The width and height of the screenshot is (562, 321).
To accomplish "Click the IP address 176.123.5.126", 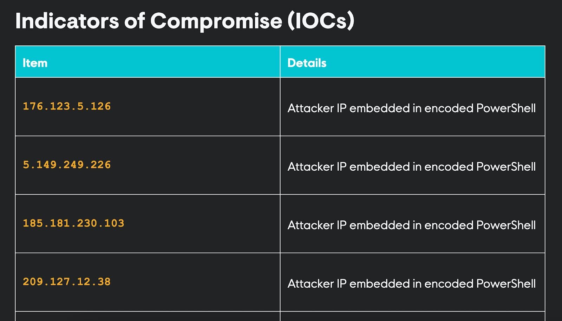I will pyautogui.click(x=67, y=106).
